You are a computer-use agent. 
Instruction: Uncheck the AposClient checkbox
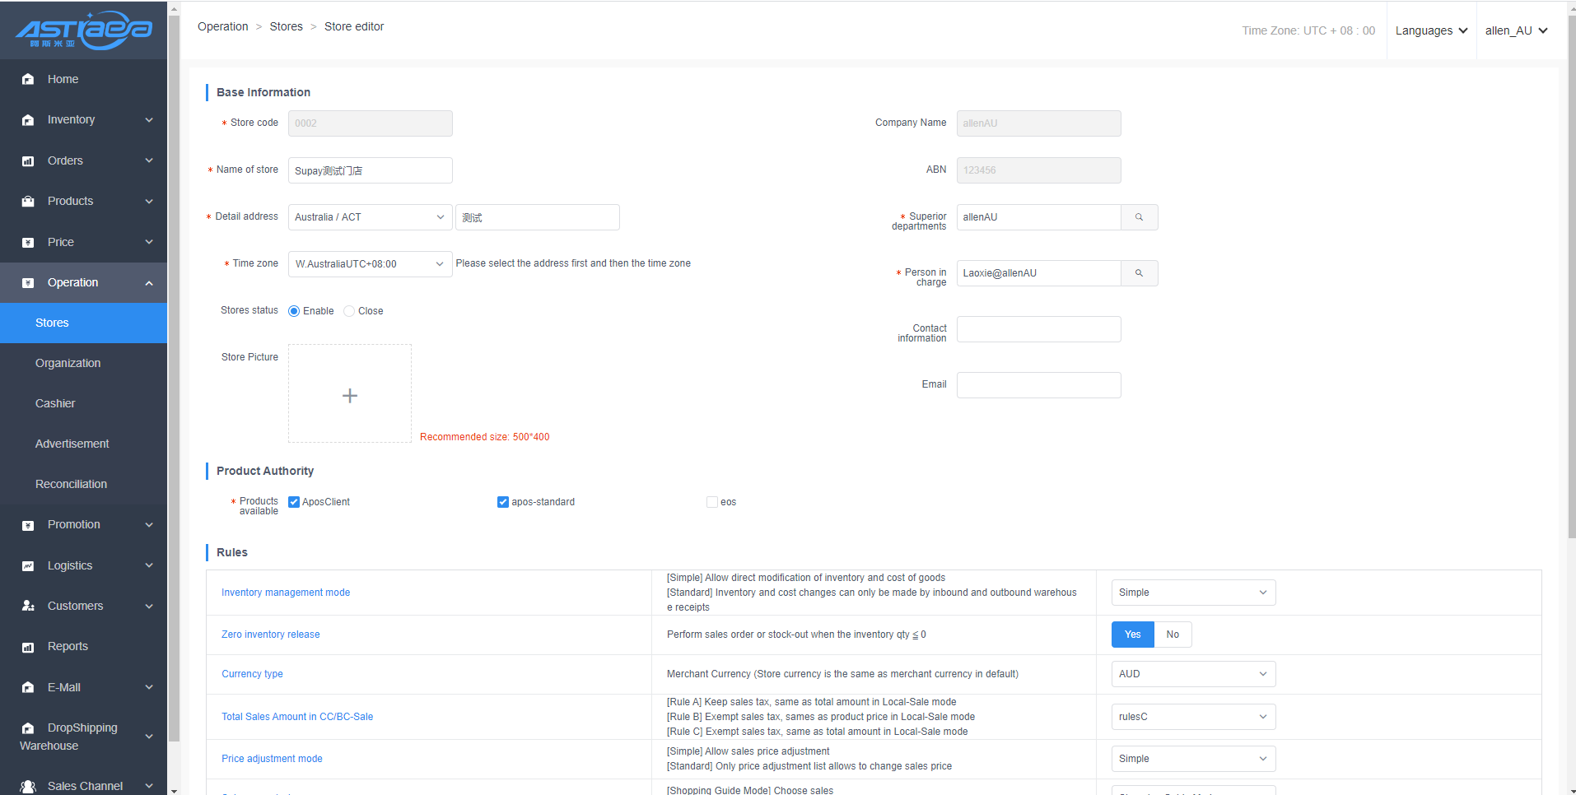coord(294,502)
